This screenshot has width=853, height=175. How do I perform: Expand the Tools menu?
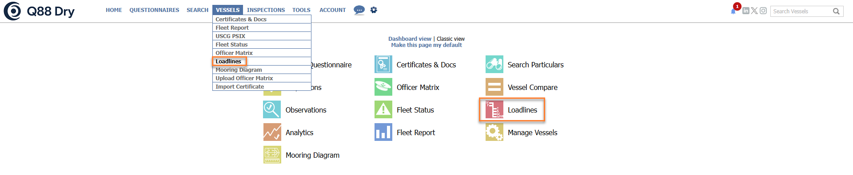[301, 10]
